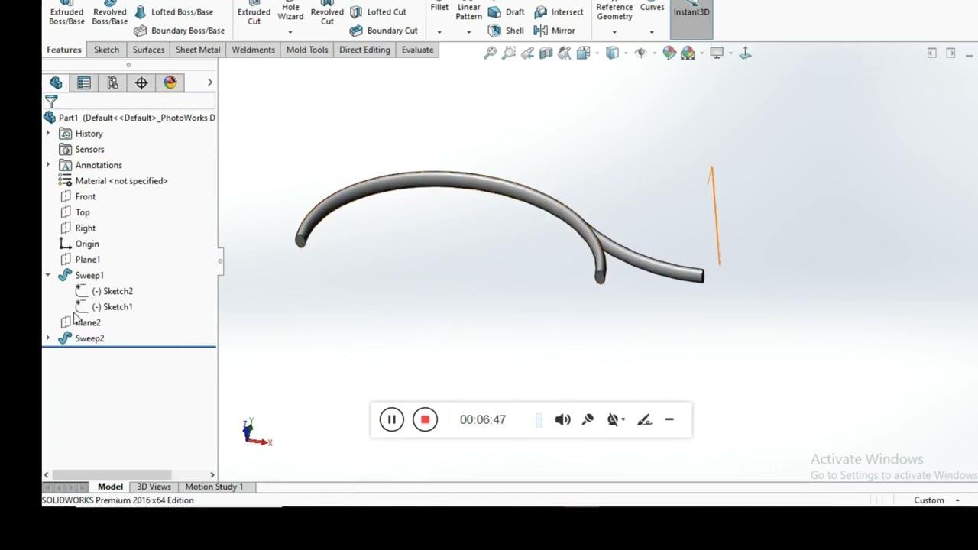Toggle the recorder microphone
This screenshot has width=978, height=550.
click(588, 419)
